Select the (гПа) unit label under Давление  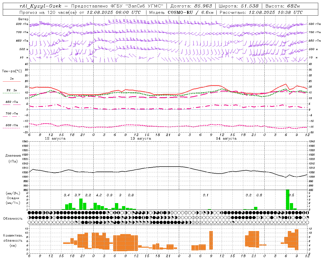pos(13,161)
